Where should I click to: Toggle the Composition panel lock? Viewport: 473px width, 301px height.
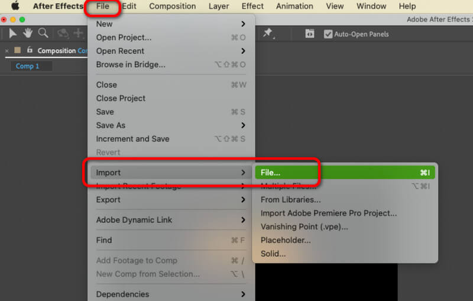(x=28, y=50)
